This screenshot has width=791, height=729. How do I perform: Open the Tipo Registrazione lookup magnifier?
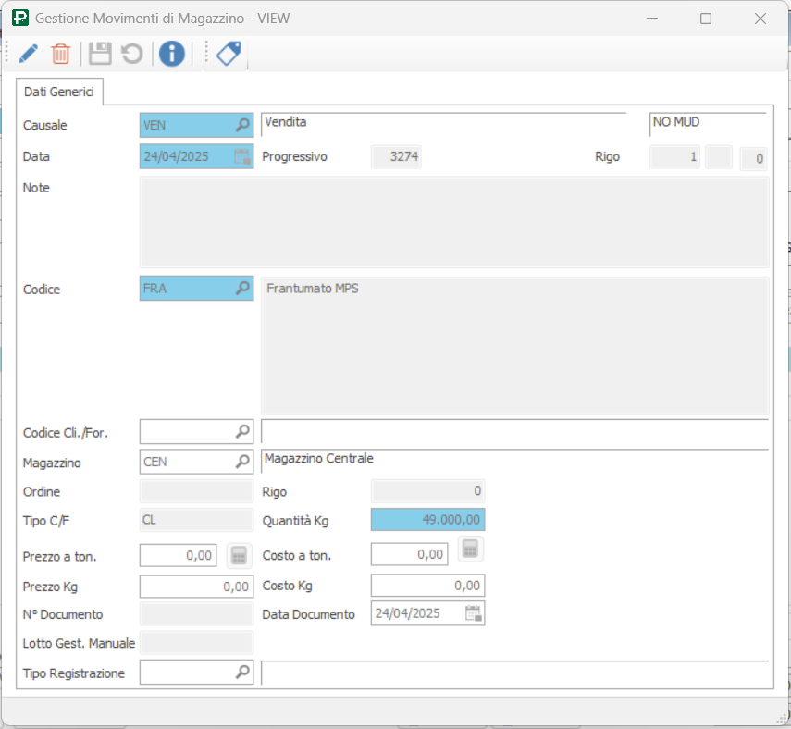242,673
